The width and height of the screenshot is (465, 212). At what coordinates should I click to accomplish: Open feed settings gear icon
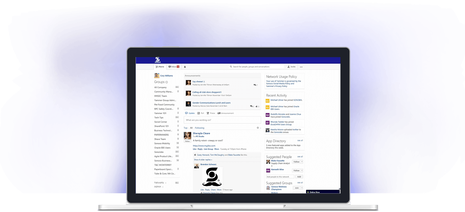pos(258,128)
